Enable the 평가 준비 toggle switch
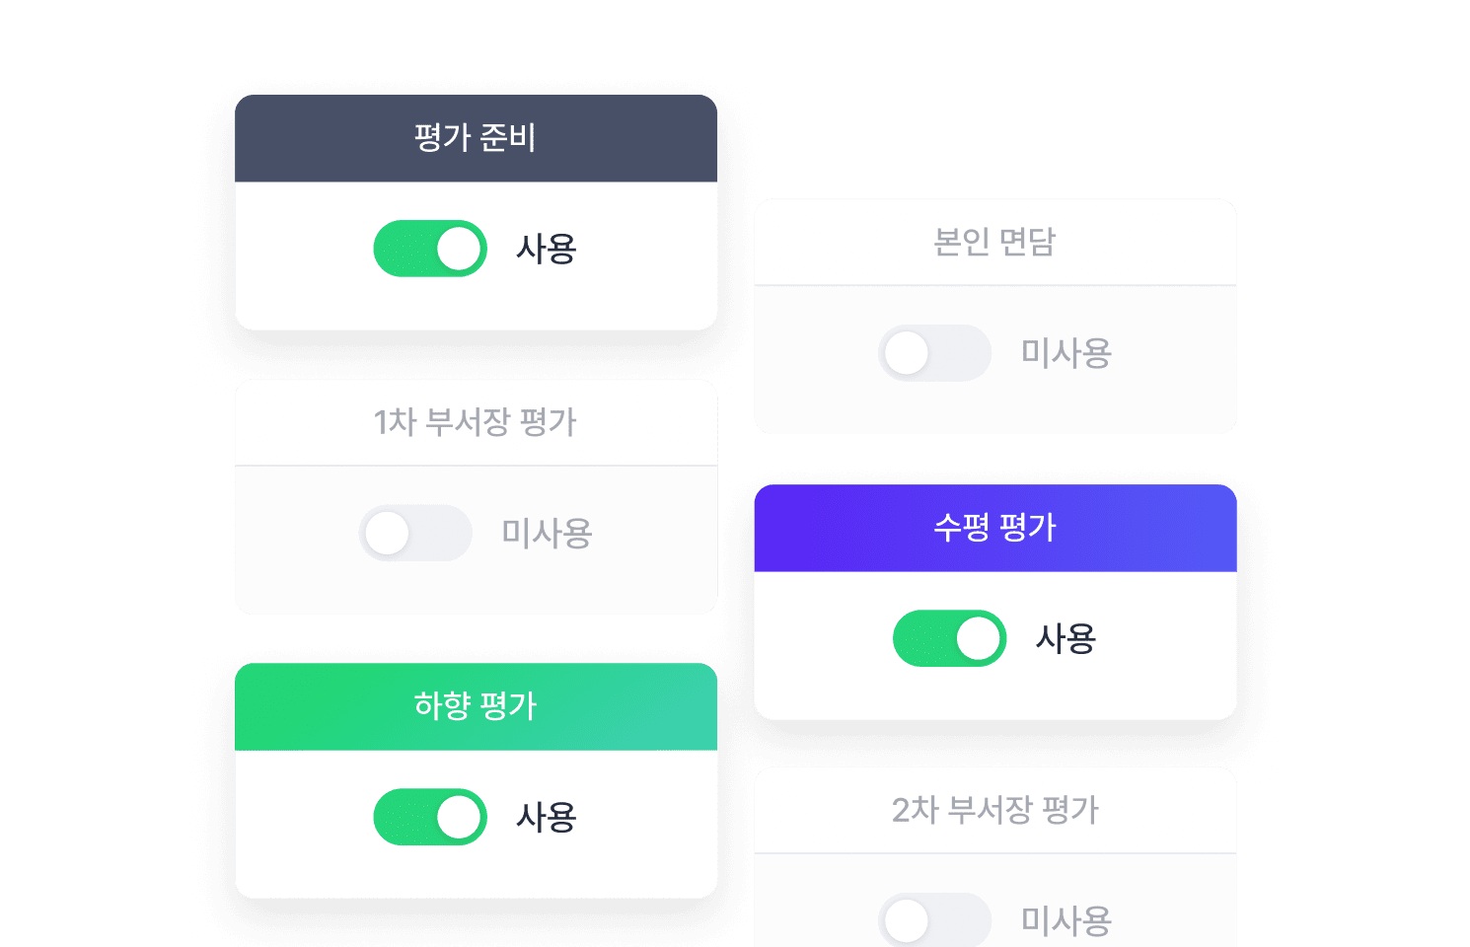The height and width of the screenshot is (947, 1470). (x=429, y=249)
